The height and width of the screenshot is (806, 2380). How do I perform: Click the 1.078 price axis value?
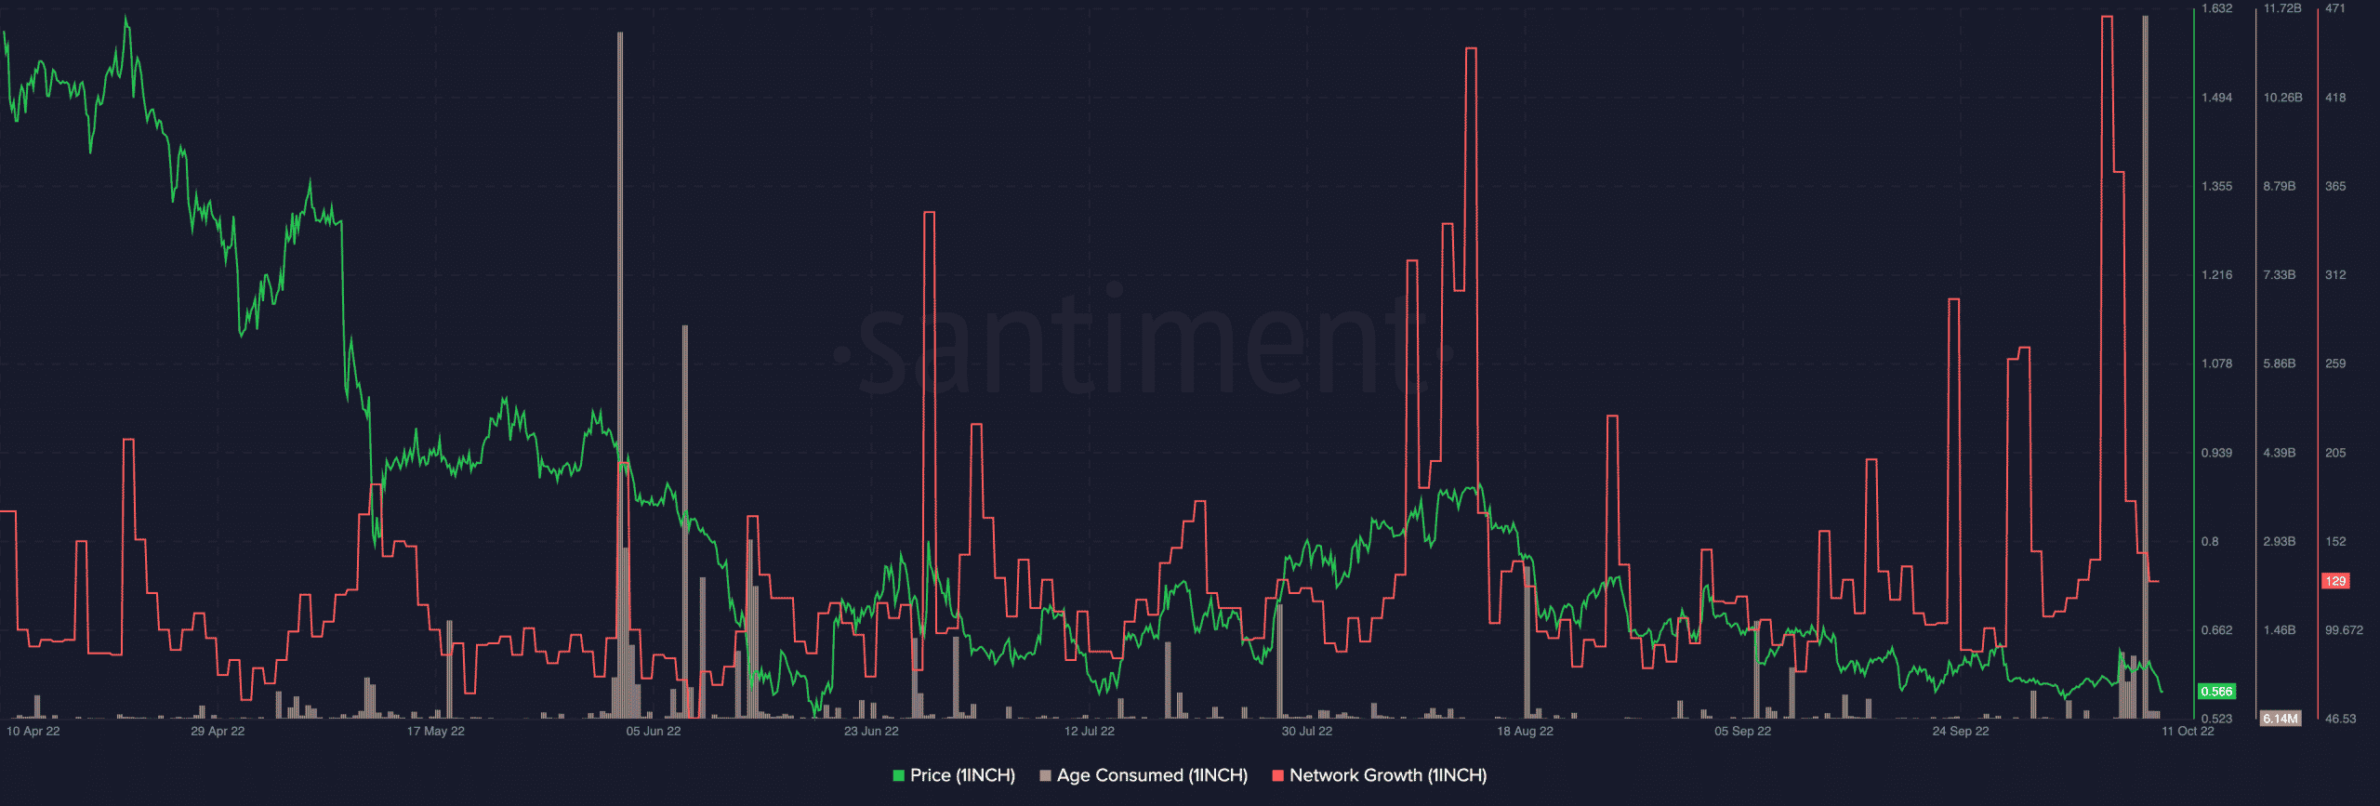tap(2216, 363)
